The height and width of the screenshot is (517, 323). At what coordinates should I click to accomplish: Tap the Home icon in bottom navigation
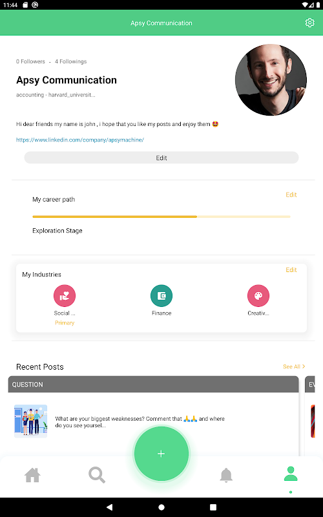point(33,475)
